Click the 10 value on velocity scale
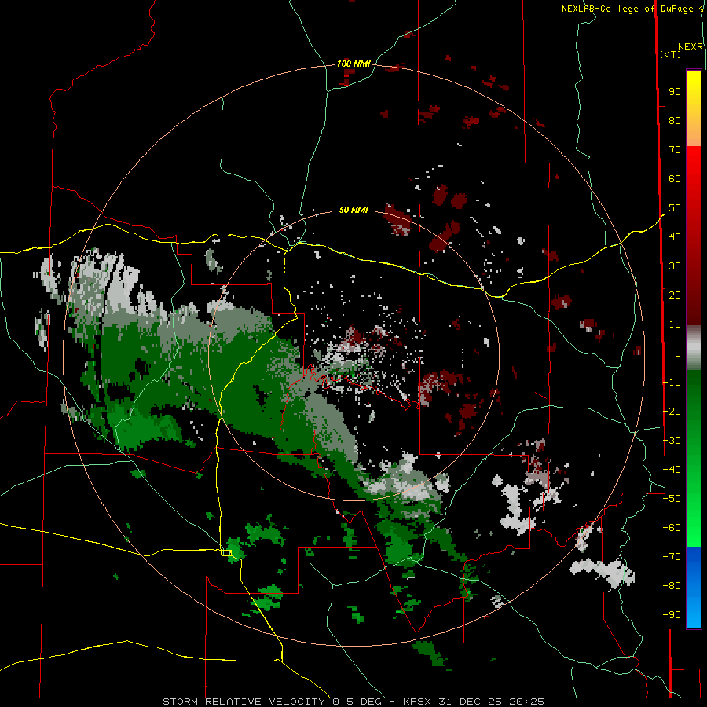This screenshot has height=707, width=707. click(675, 324)
